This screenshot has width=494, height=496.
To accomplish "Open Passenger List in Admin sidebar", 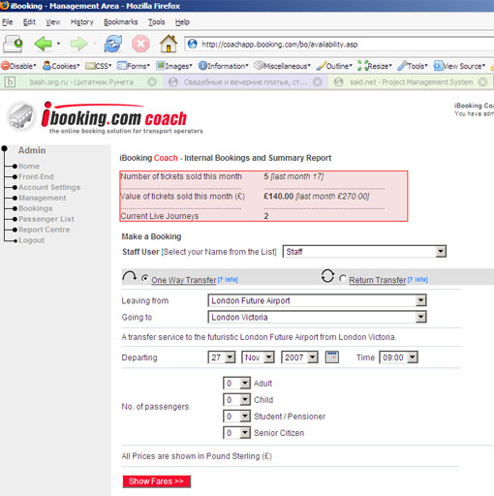I will click(x=46, y=219).
